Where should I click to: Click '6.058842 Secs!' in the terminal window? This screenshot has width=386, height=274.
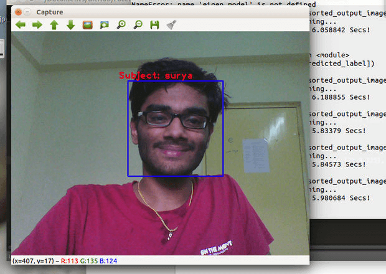click(341, 30)
